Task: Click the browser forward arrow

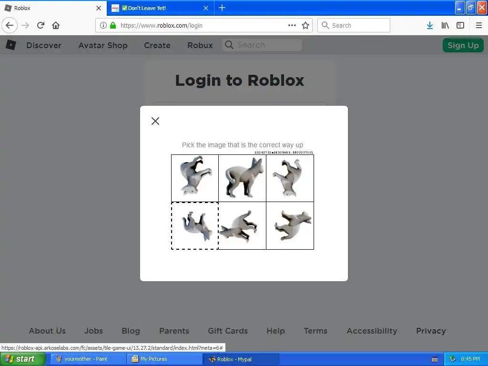Action: click(x=25, y=25)
